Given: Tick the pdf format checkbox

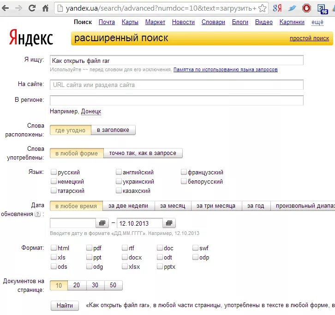Looking at the screenshot, I should [x=89, y=248].
